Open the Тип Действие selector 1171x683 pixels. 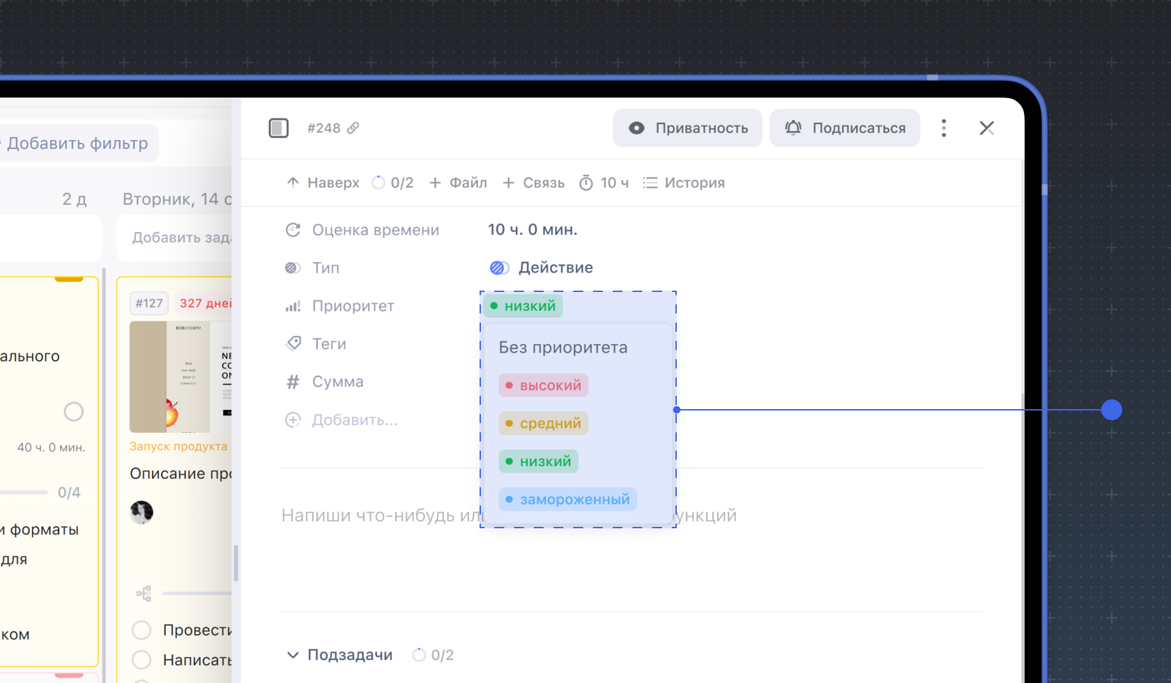coord(542,268)
